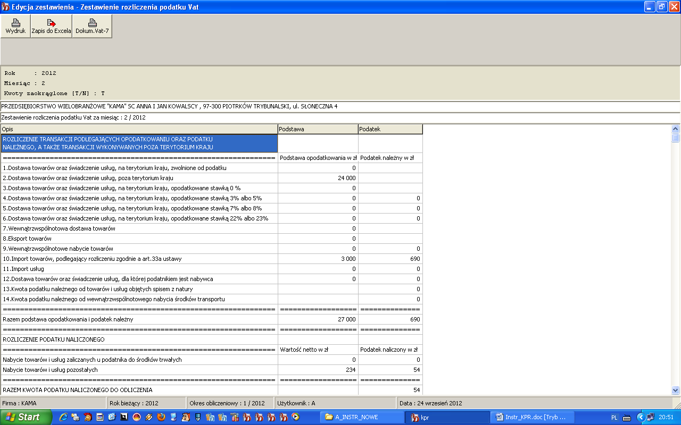Screen dimensions: 681x425
Task: Click the Podstawa column header
Action: [318, 129]
